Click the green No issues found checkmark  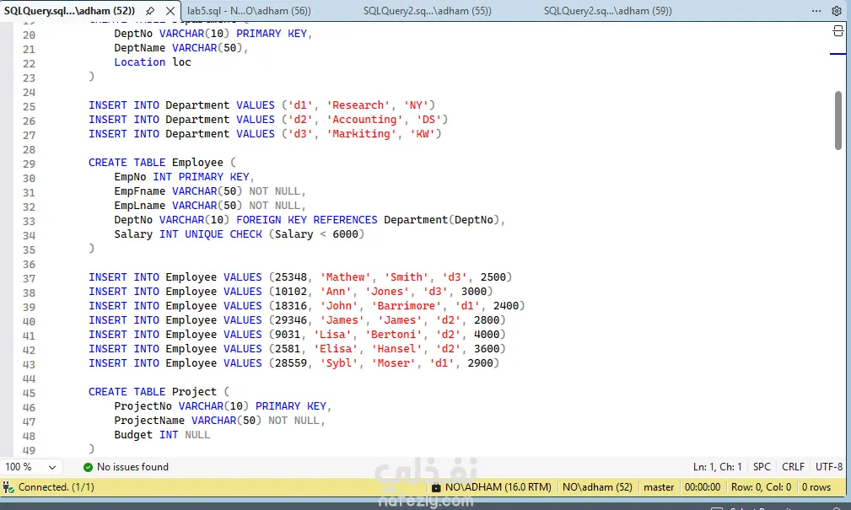click(x=88, y=467)
